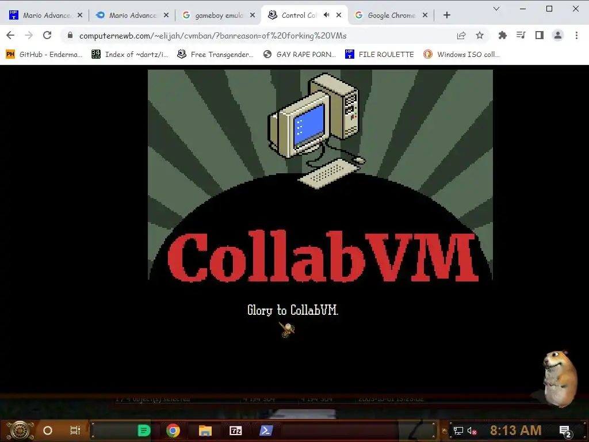Switch to the second Mario Advance tab

pos(132,15)
